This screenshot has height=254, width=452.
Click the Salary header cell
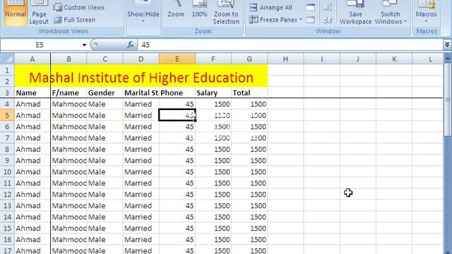tap(213, 92)
